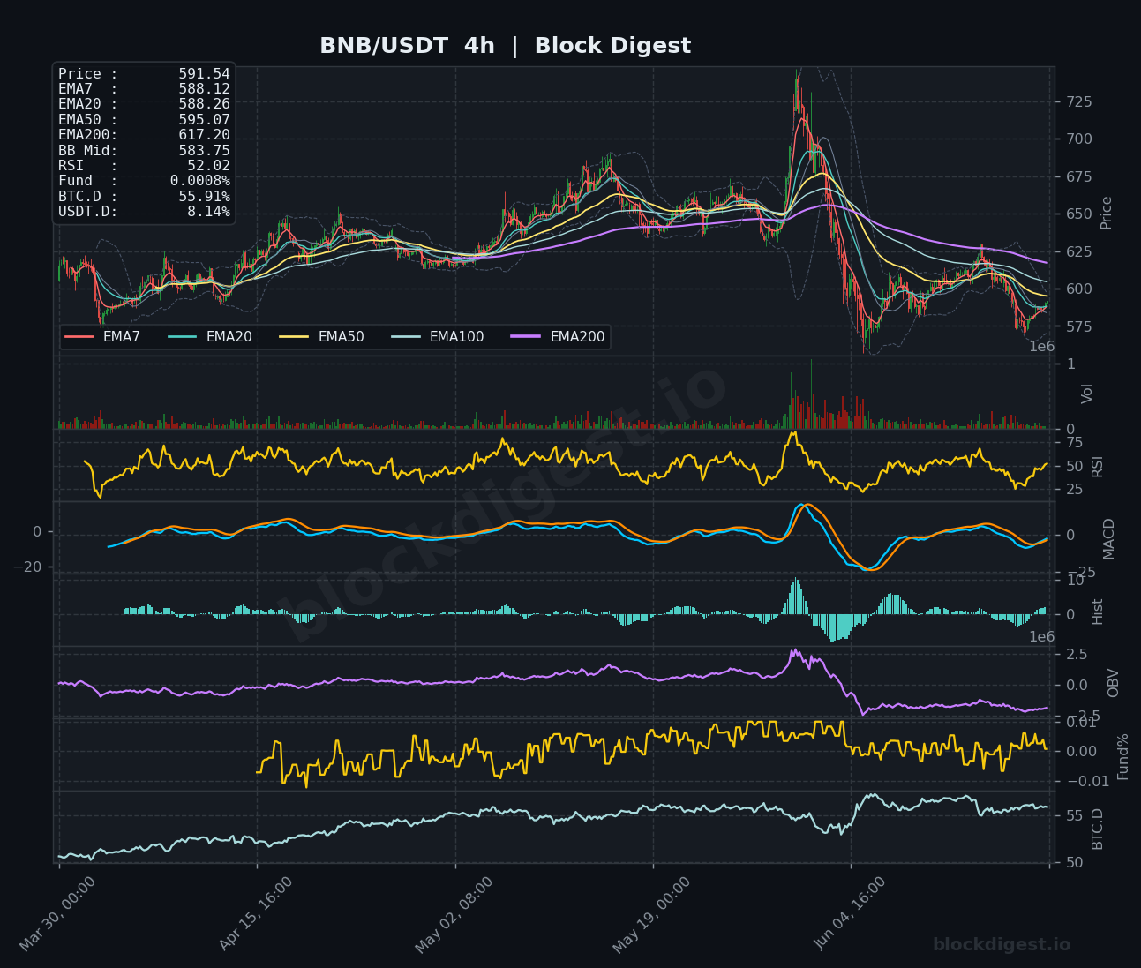
Task: Click the blockdigest.io footer text
Action: click(x=1002, y=945)
